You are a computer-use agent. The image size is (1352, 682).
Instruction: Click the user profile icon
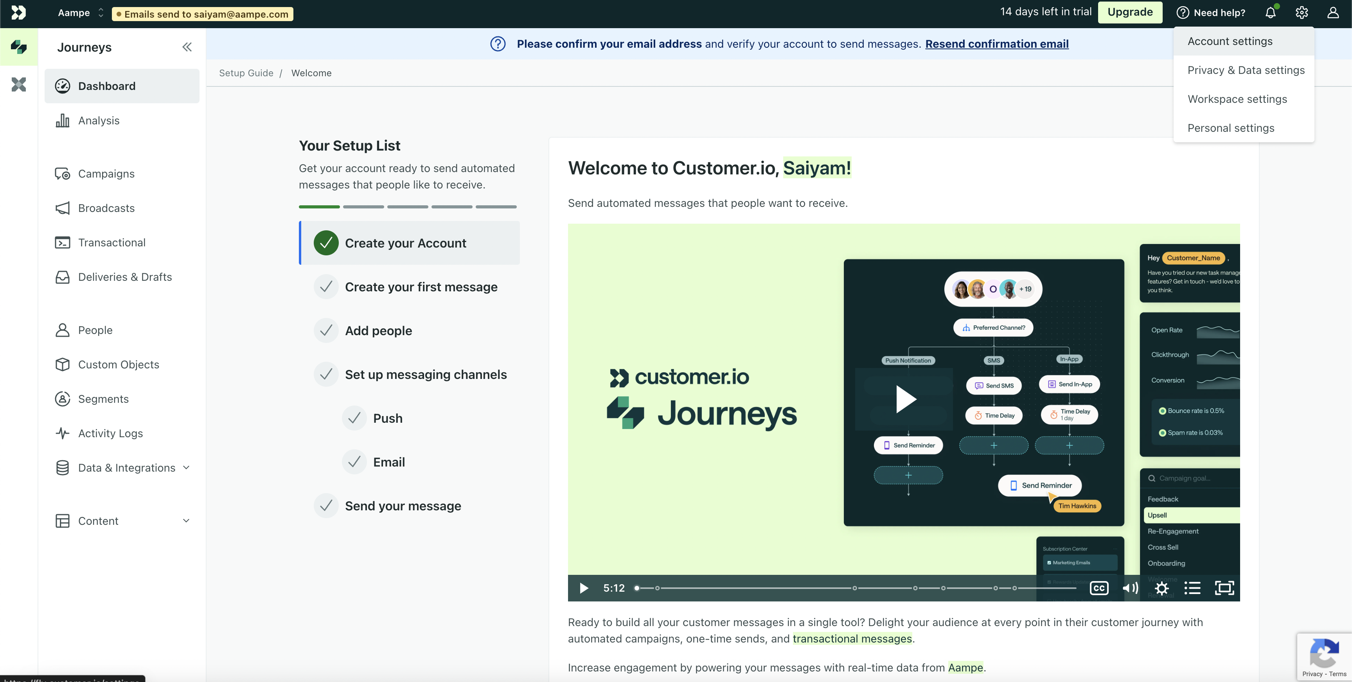pos(1332,13)
